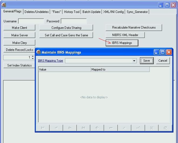
Task: Click the IBRS Mapping Type link label
Action: coord(50,61)
